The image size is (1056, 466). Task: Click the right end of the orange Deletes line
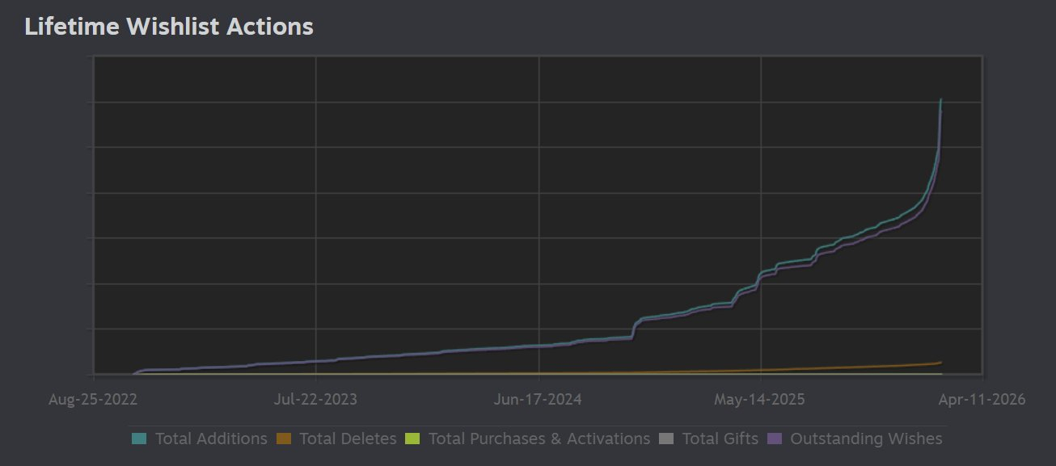point(940,363)
